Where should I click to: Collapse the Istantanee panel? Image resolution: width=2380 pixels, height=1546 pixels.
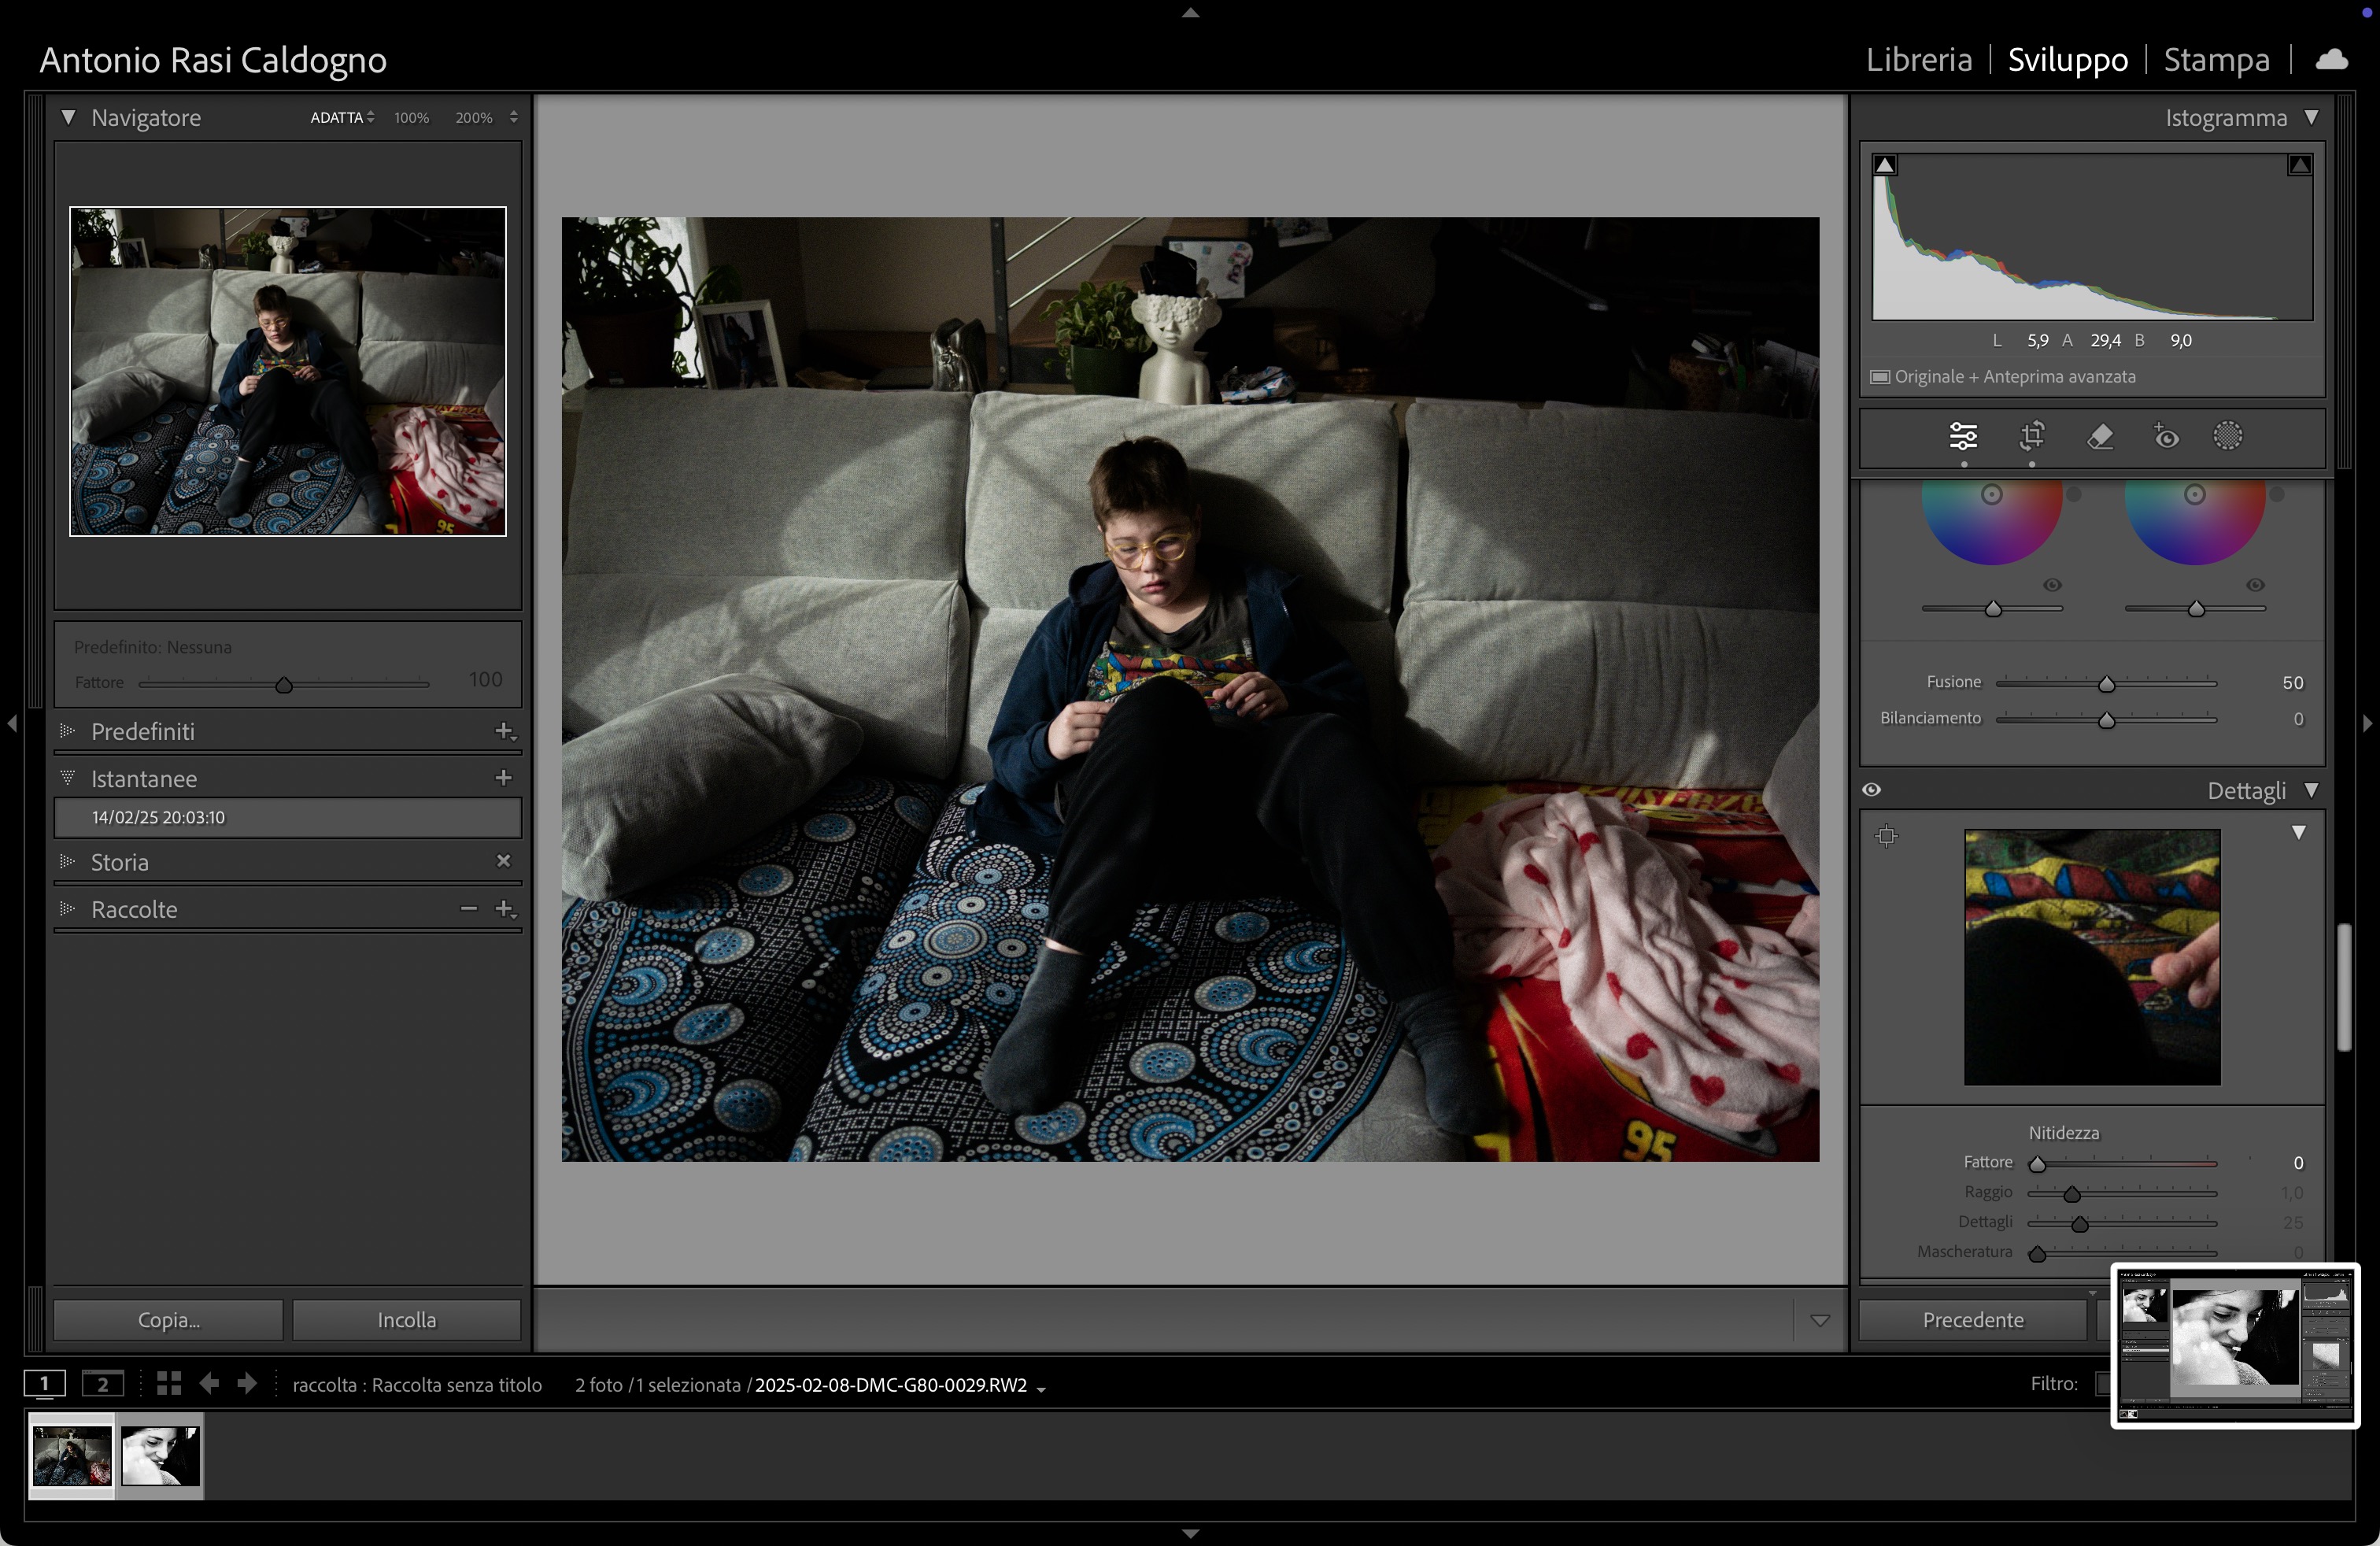click(67, 777)
